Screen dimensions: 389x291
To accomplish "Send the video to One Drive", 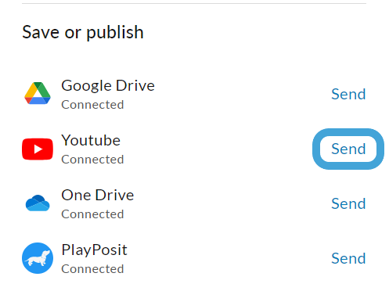I will pyautogui.click(x=348, y=203).
